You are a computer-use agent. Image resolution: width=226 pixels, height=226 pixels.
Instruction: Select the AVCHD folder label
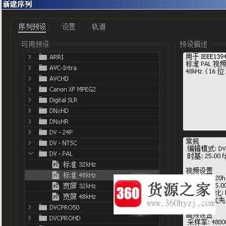pyautogui.click(x=59, y=78)
